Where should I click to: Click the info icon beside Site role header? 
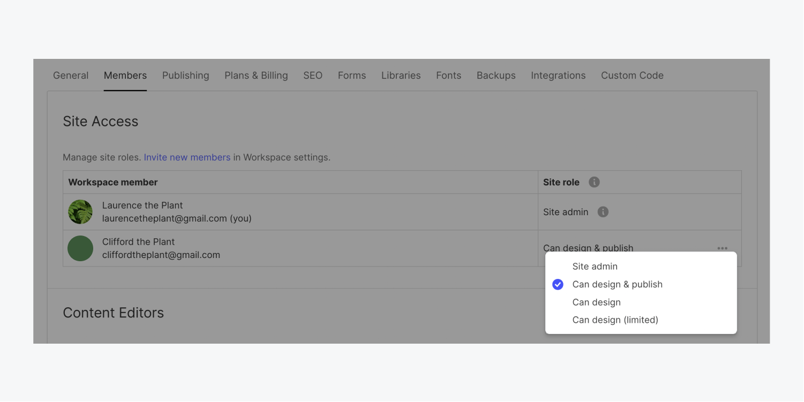click(x=594, y=182)
